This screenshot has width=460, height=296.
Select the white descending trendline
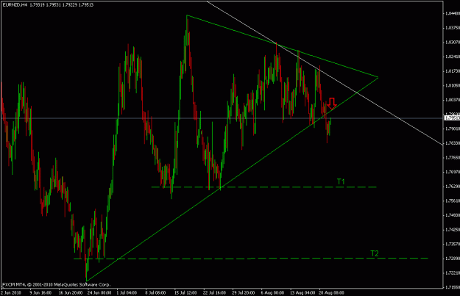tap(325, 73)
